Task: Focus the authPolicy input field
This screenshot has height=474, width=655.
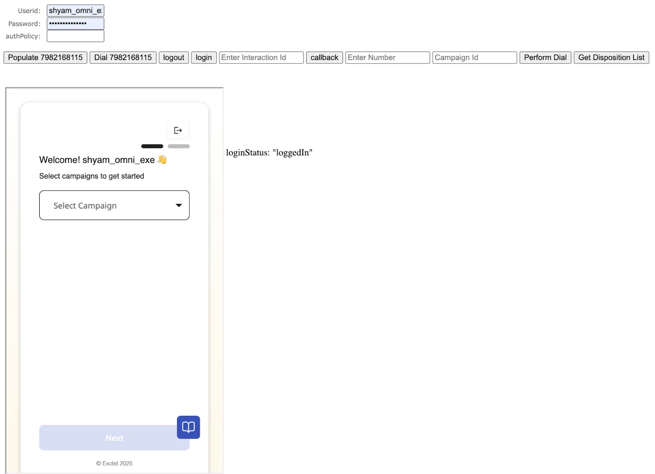Action: [75, 36]
